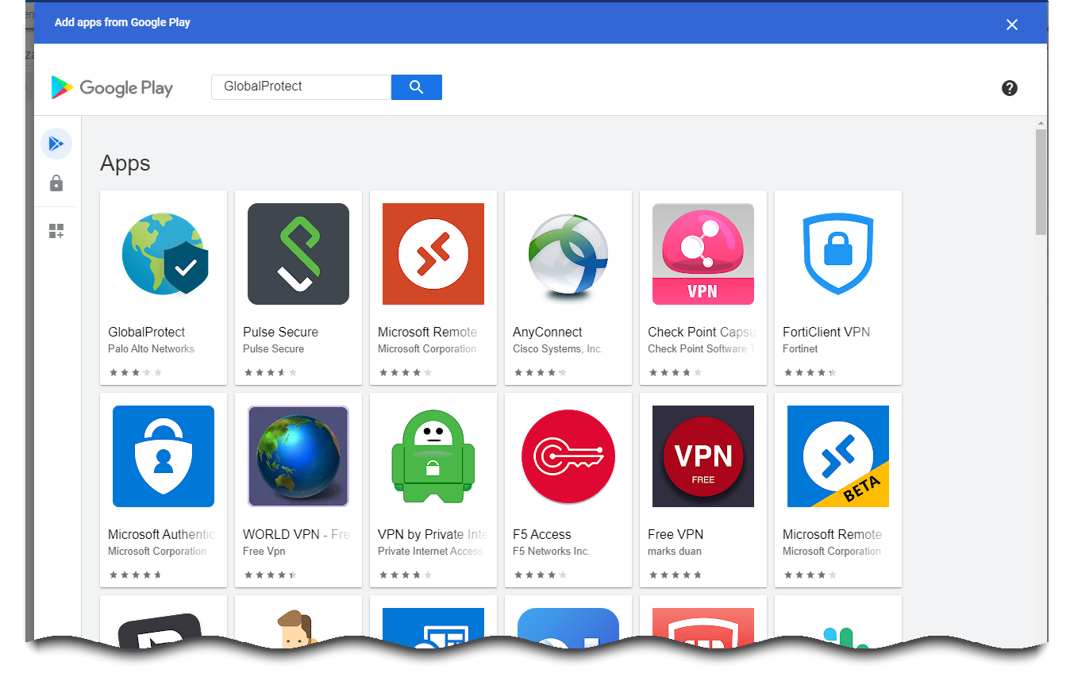Click the VPN by Private Inte app title
The width and height of the screenshot is (1074, 700).
pyautogui.click(x=433, y=534)
